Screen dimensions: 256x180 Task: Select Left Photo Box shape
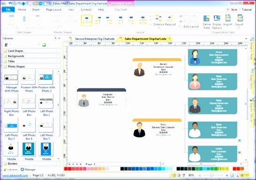click(x=29, y=105)
